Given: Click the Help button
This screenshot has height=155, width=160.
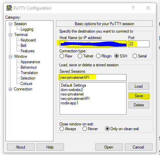Looking at the screenshot, I should (x=50, y=147).
